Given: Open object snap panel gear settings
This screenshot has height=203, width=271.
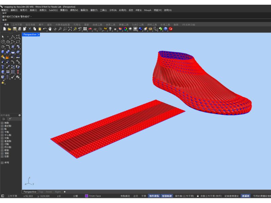Looking at the screenshot, I should pos(19,115).
